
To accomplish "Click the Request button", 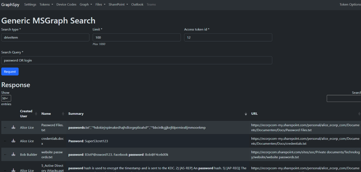I will [10, 71].
